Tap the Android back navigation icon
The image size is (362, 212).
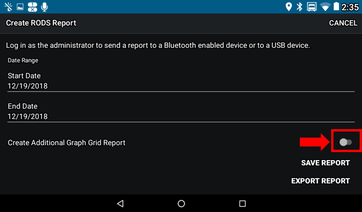120,204
